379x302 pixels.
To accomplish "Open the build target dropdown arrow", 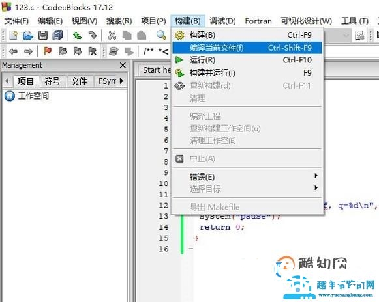I will [x=346, y=35].
